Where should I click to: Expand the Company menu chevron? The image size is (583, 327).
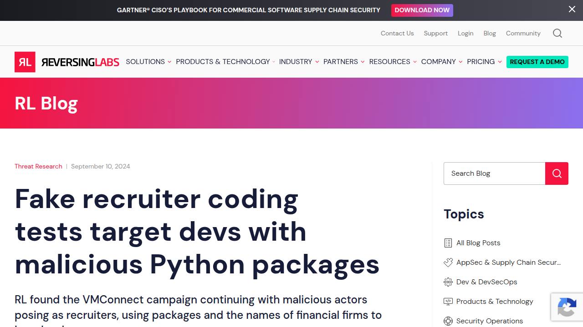[460, 62]
